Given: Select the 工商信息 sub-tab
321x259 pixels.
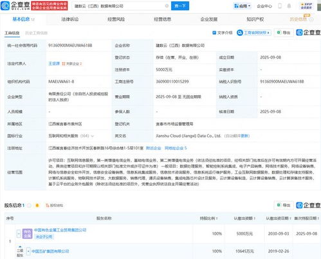Looking at the screenshot, I should tap(12, 33).
